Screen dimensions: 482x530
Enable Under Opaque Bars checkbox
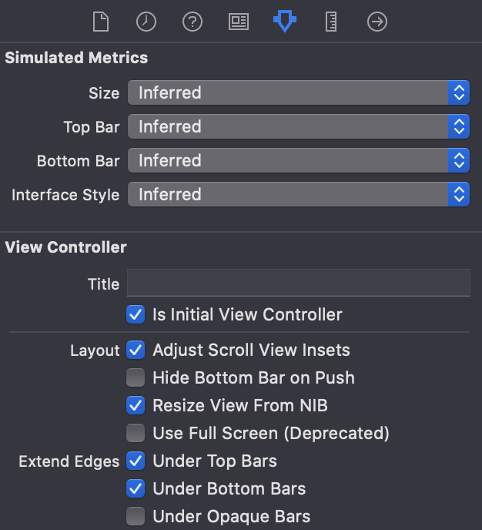[x=136, y=516]
